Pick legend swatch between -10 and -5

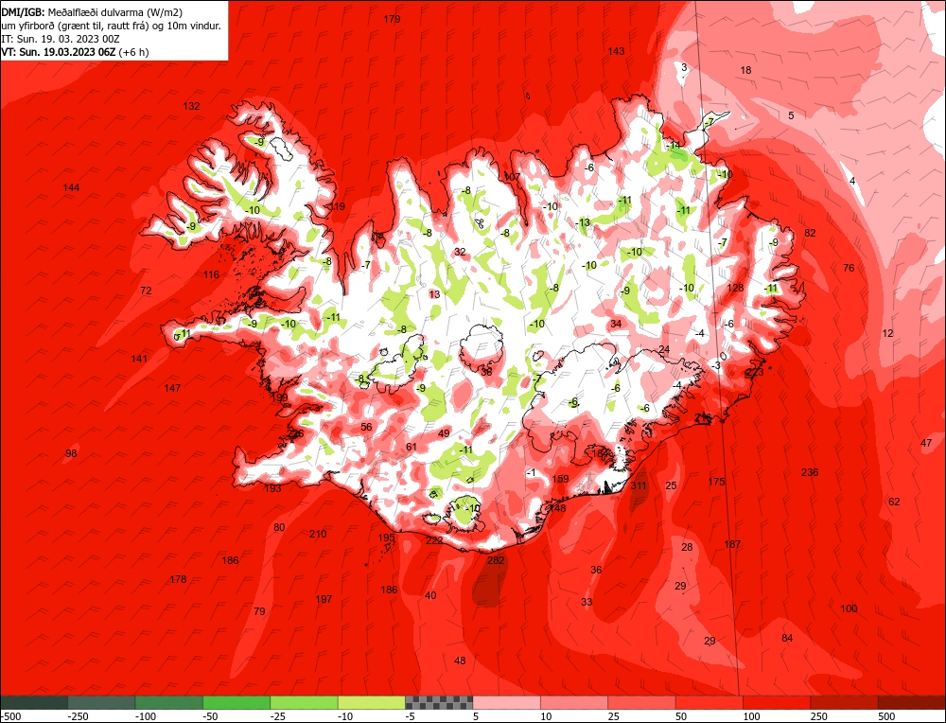(x=372, y=702)
